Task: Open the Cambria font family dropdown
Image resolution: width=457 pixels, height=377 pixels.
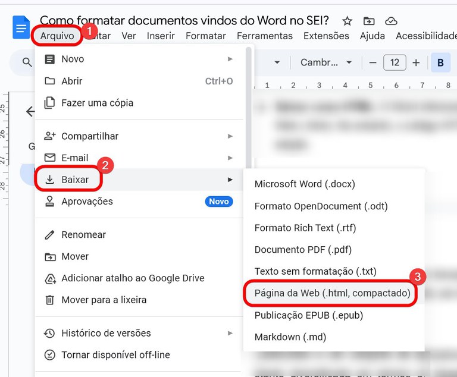Action: click(326, 62)
